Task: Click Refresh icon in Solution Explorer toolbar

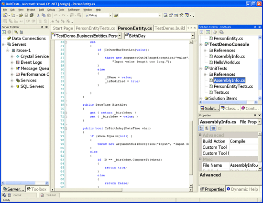Action: click(208, 32)
